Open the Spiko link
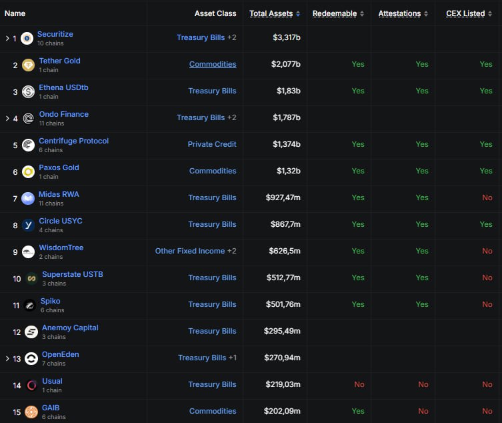Image resolution: width=502 pixels, height=423 pixels. pyautogui.click(x=50, y=301)
